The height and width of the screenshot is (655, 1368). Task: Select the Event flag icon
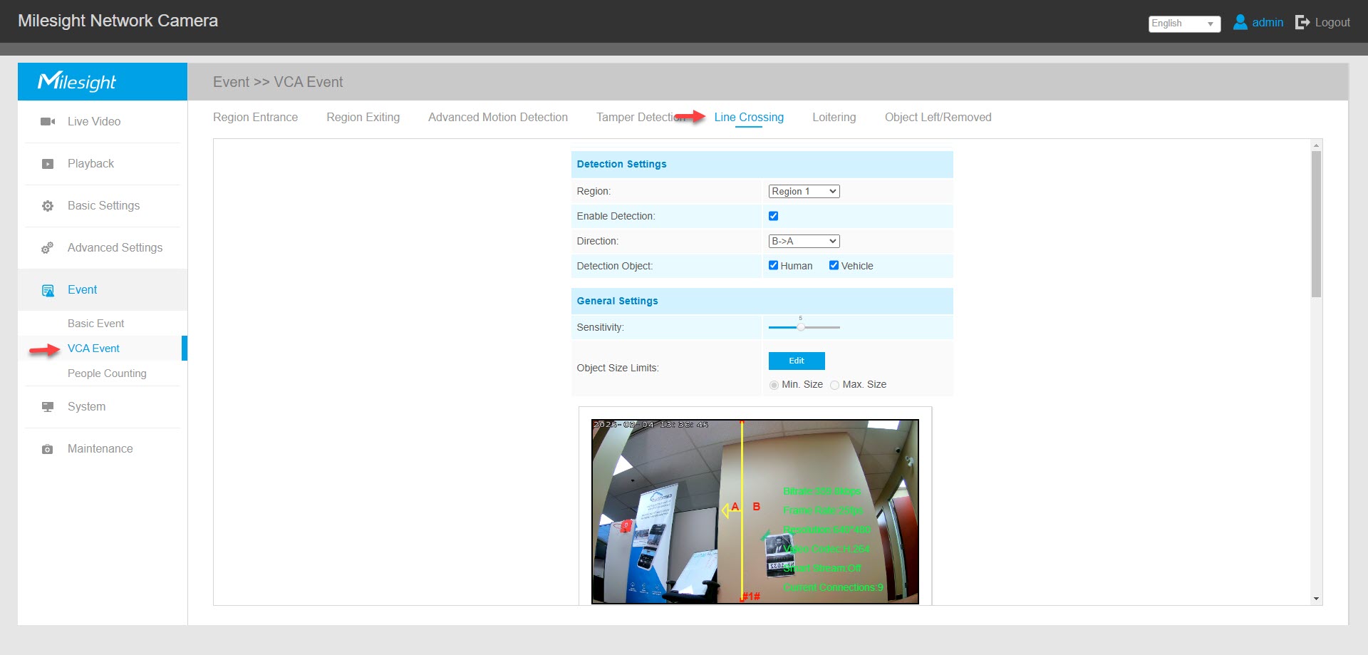click(x=47, y=289)
